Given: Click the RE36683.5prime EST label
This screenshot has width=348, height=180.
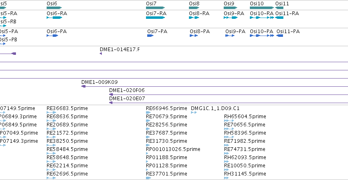Looking at the screenshot, I should click(x=67, y=108).
